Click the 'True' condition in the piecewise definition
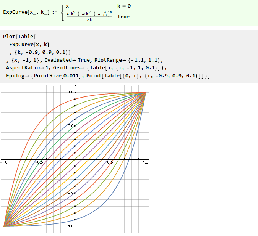Screen dimensions: 258x236 pos(123,16)
